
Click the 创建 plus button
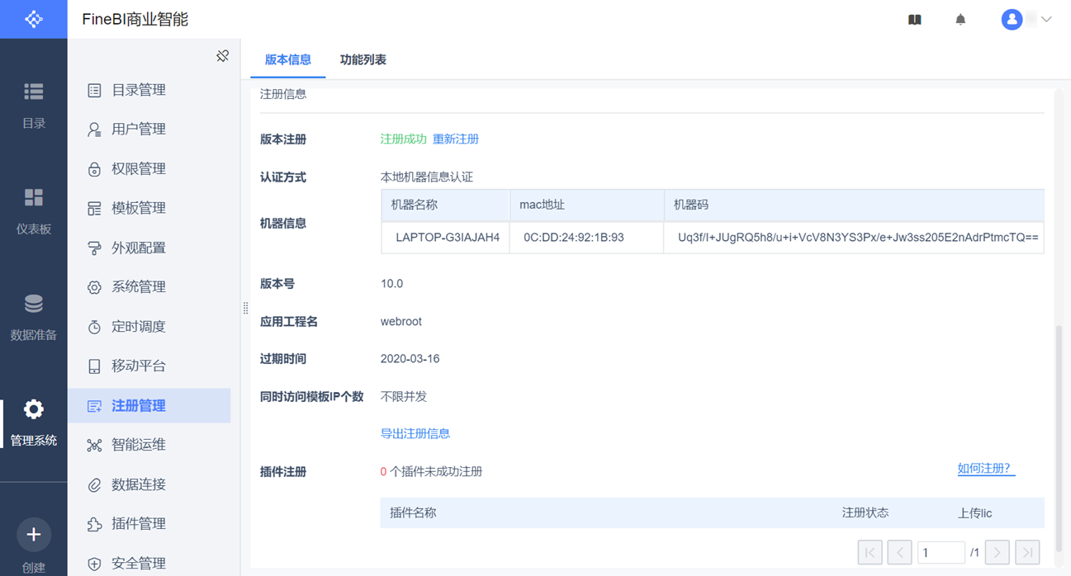click(x=33, y=536)
